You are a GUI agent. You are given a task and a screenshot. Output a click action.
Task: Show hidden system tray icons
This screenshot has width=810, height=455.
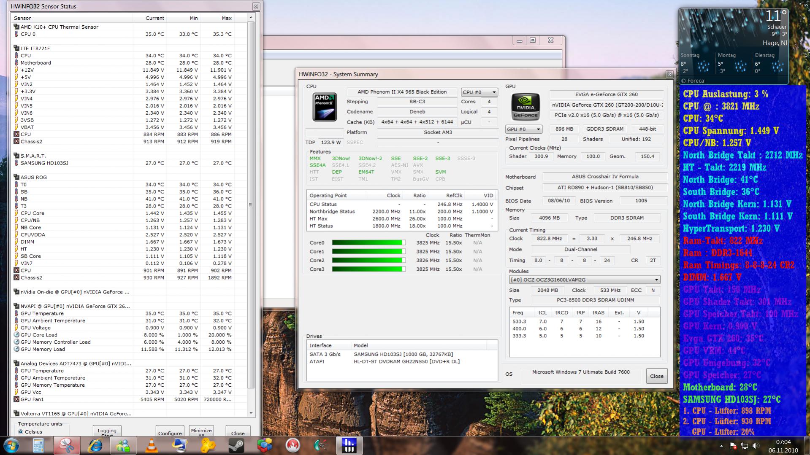[721, 446]
